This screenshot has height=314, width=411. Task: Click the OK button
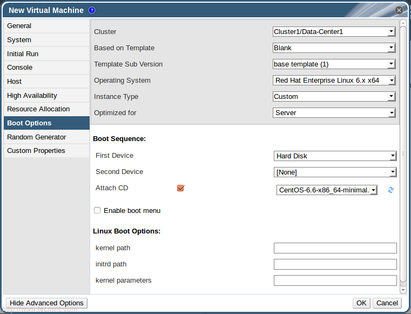click(x=361, y=303)
